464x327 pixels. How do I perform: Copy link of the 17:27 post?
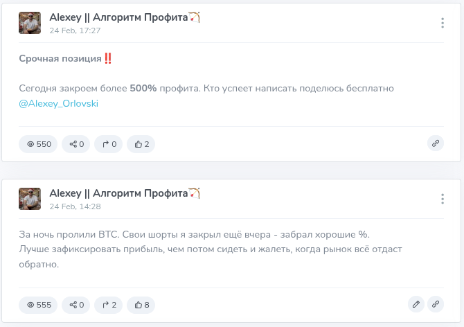pos(436,144)
